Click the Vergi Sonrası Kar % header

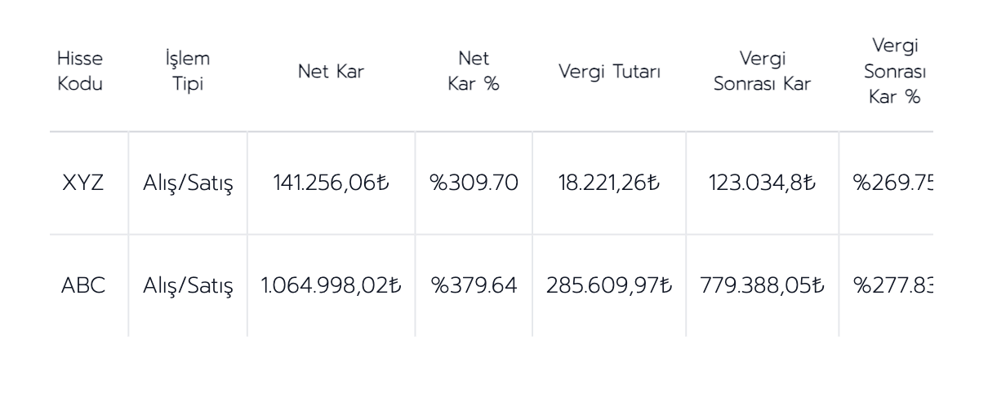886,71
